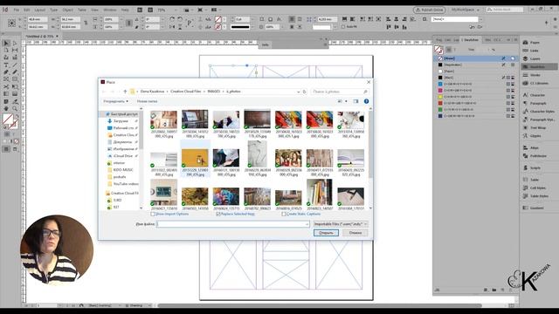559x314 pixels.
Task: Open IMAGES folder in the path bar
Action: (x=214, y=92)
